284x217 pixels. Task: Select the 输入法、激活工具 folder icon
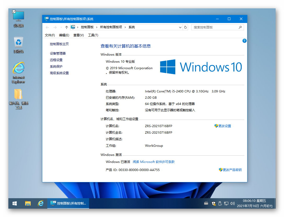point(19,99)
